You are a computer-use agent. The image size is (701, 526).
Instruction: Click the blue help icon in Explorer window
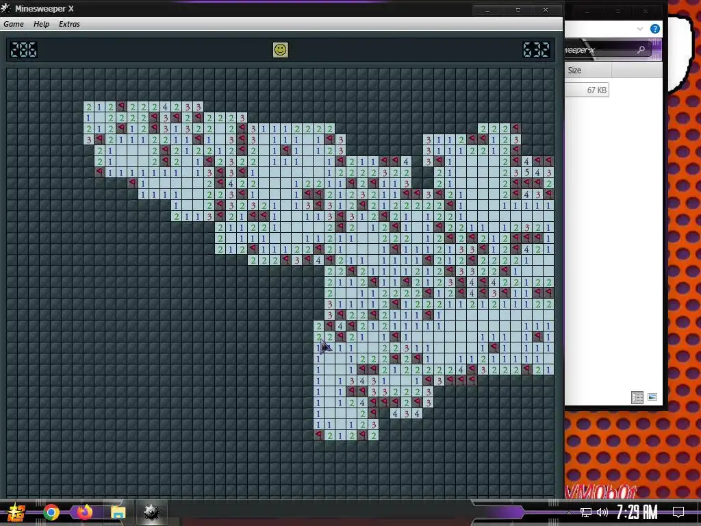click(655, 29)
